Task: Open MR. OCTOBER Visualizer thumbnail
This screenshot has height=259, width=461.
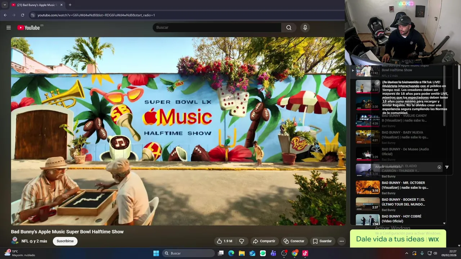Action: pos(368,187)
